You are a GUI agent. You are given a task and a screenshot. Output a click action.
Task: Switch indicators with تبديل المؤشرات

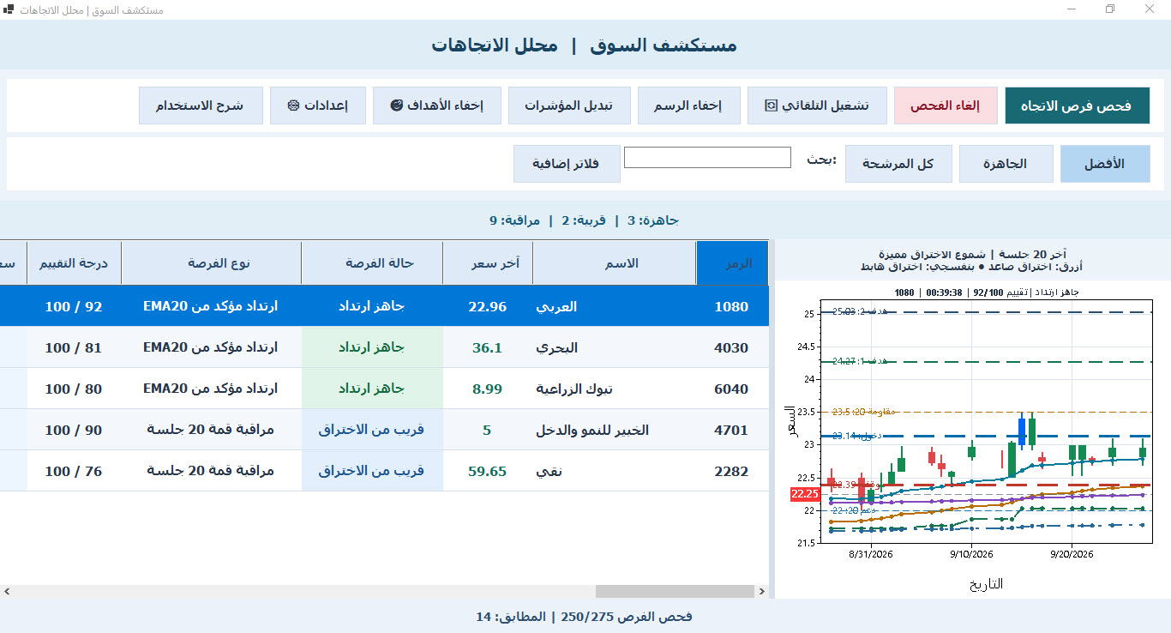coord(569,105)
